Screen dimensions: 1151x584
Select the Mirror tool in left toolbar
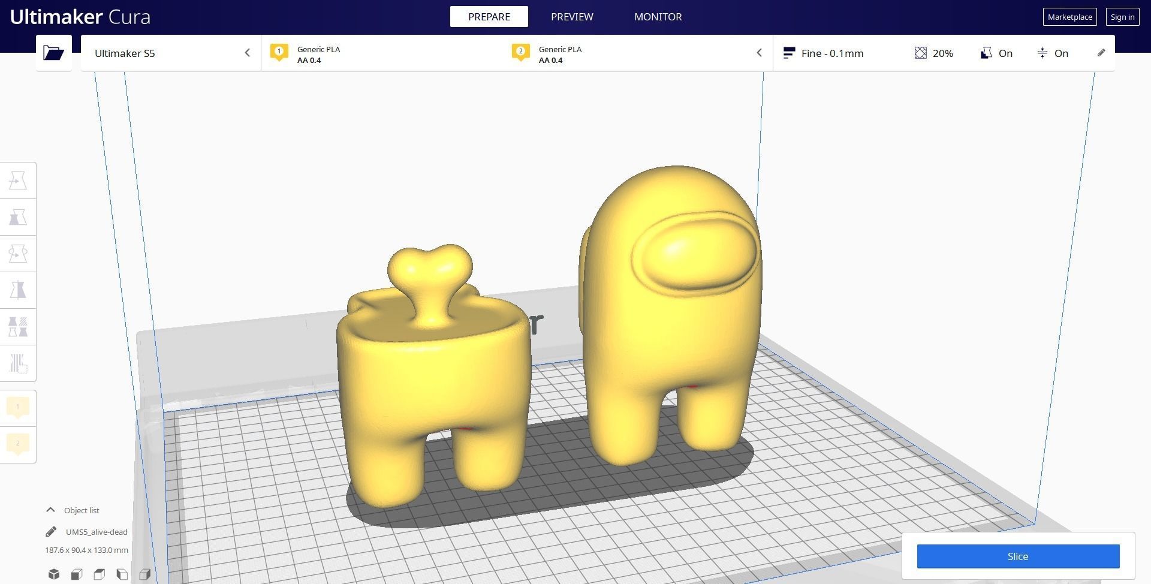(x=18, y=290)
